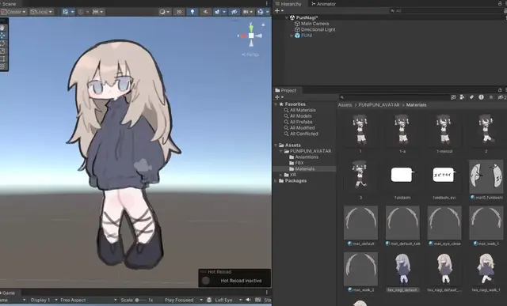507x306 pixels.
Task: Select the Scale tool in Scene
Action: click(x=2, y=51)
